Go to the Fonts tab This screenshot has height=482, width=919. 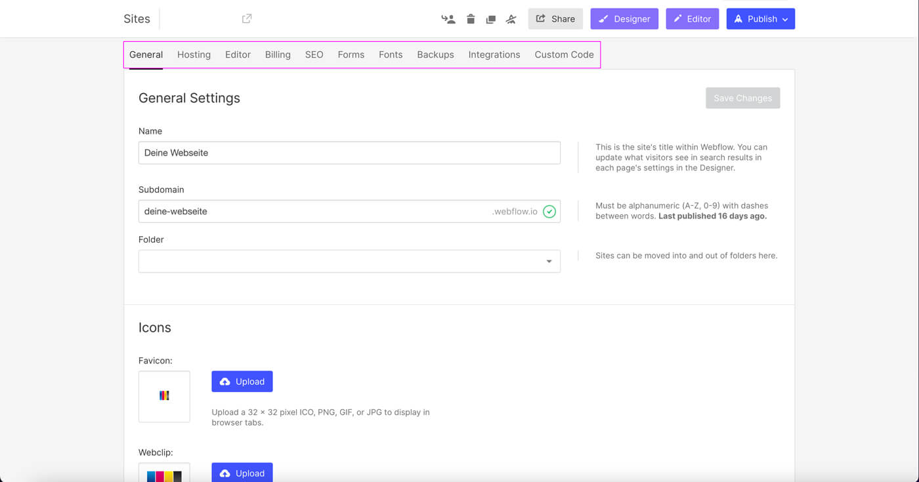pyautogui.click(x=391, y=54)
